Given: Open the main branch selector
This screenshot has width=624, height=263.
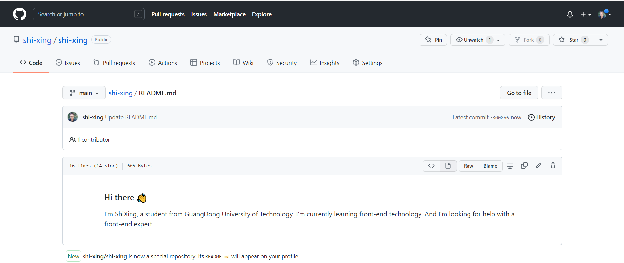Looking at the screenshot, I should coord(84,93).
